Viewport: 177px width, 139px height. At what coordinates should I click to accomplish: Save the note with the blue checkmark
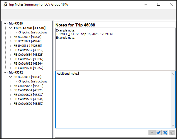(x=158, y=133)
